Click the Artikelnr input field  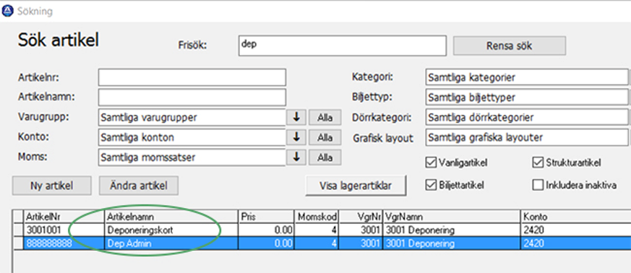(192, 77)
